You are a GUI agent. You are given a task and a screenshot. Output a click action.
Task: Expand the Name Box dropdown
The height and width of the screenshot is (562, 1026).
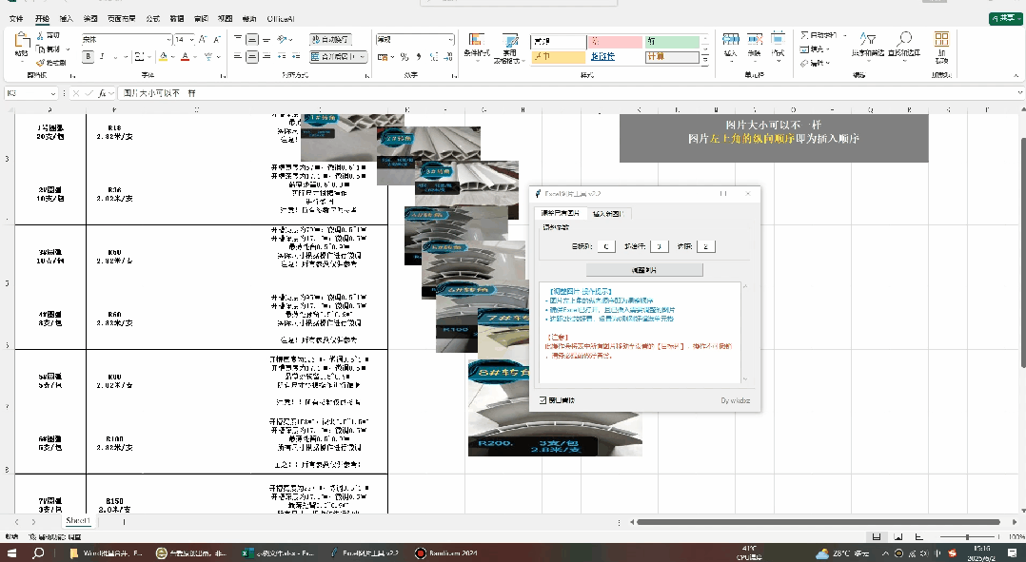(x=53, y=93)
